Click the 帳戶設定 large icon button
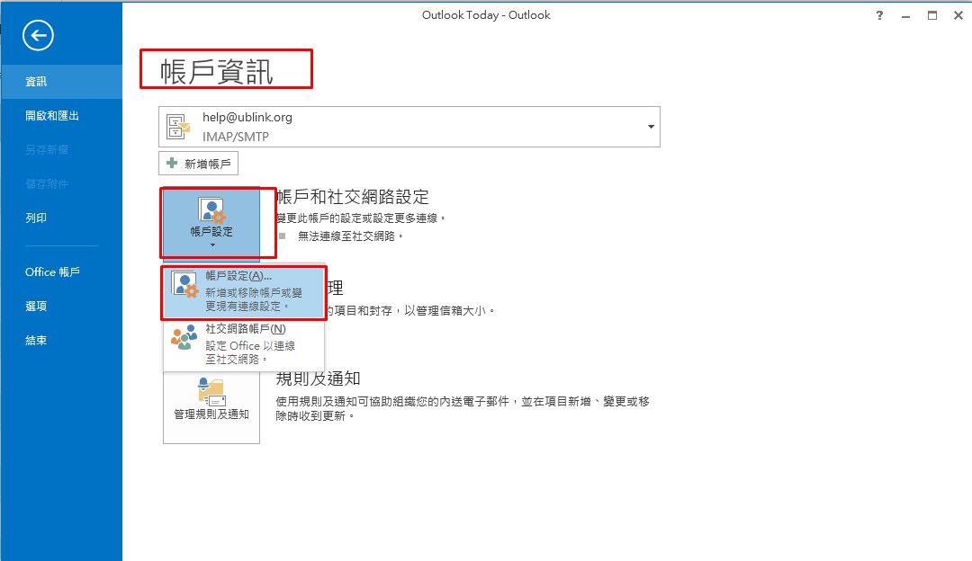Screen dimensions: 972x561 (x=211, y=222)
